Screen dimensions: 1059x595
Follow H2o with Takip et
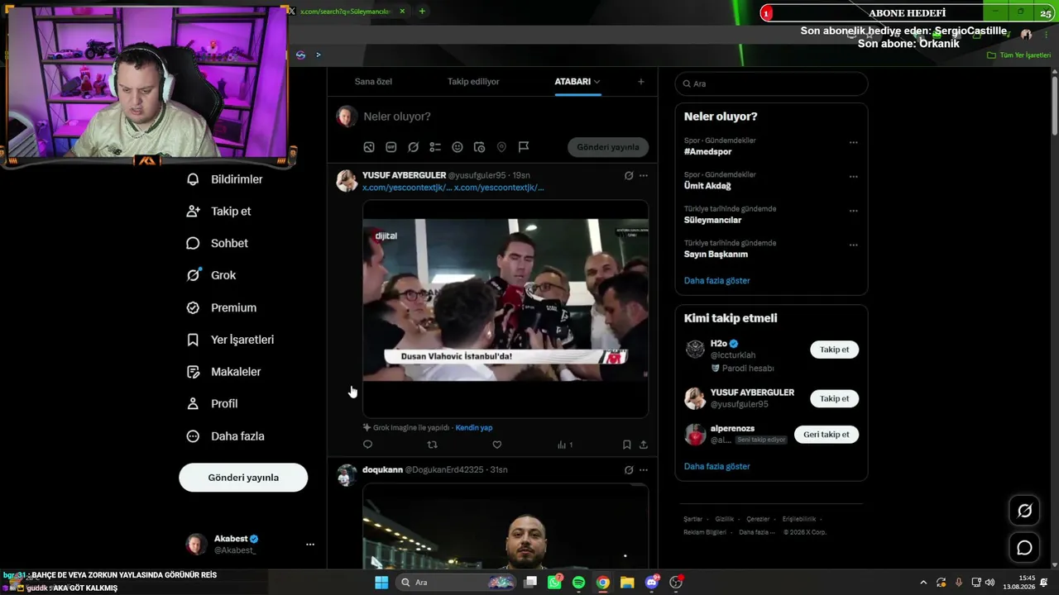pyautogui.click(x=834, y=350)
